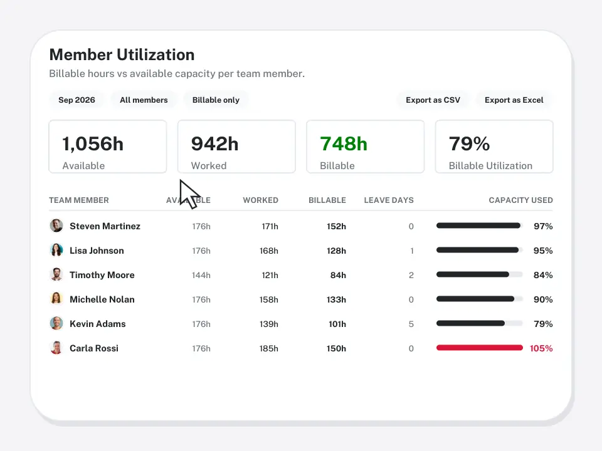Sort by Billable column header
This screenshot has width=602, height=451.
(x=327, y=200)
